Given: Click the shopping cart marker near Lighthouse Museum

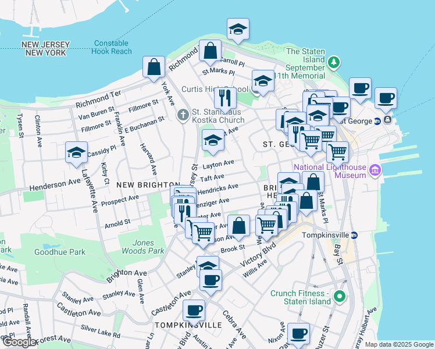Looking at the screenshot, I should click(337, 152).
